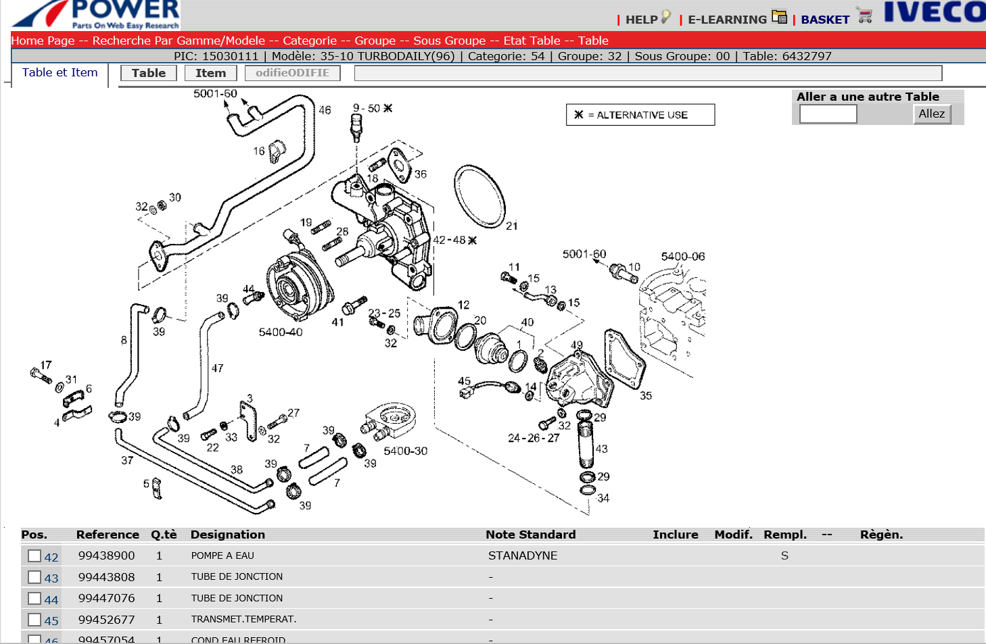986x644 pixels.
Task: Enable the checkbox for position 45
Action: click(x=34, y=620)
